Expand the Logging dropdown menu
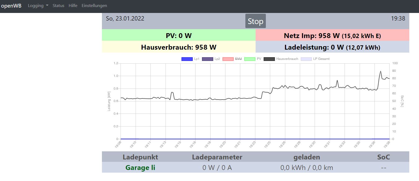This screenshot has height=181, width=419. coord(38,6)
